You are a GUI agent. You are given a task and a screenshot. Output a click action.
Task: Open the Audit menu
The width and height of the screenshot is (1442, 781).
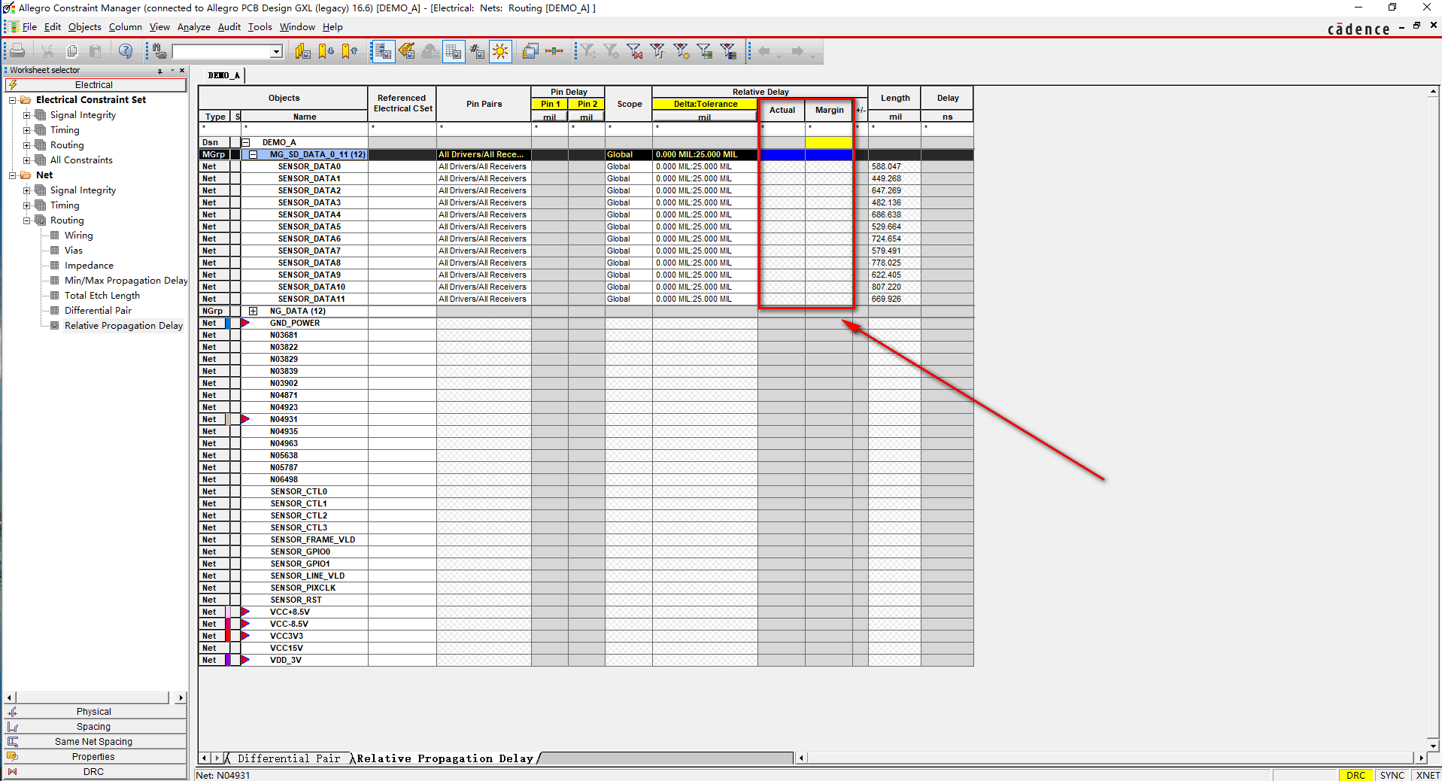click(229, 27)
